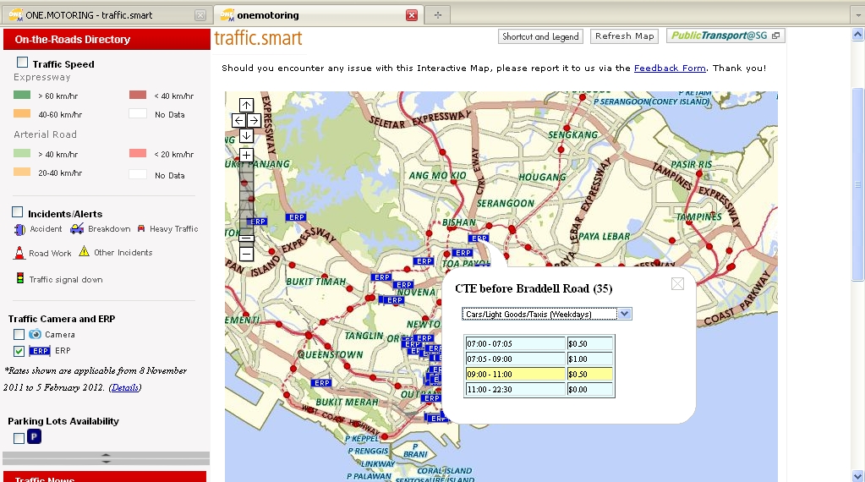Click the ERP marker directly above Novena label
Screen dimensions: 865x482
[403, 285]
